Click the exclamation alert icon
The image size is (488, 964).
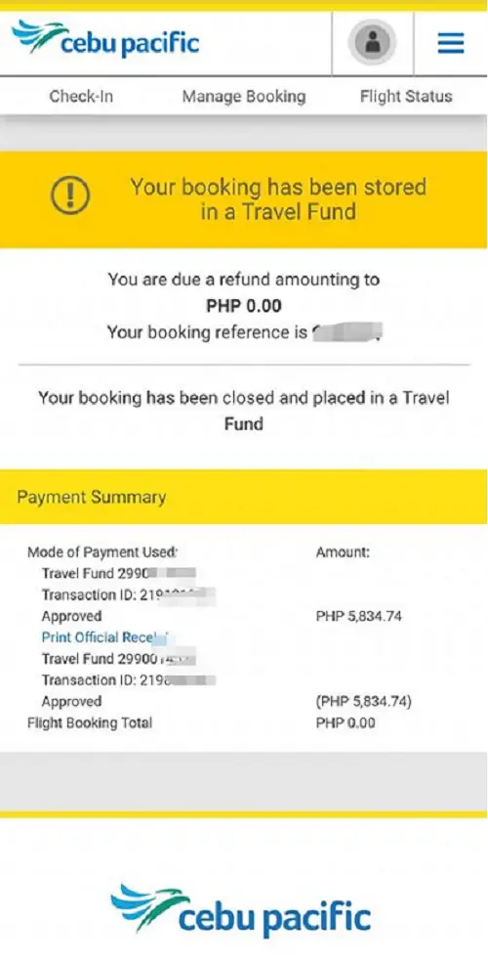tap(70, 195)
